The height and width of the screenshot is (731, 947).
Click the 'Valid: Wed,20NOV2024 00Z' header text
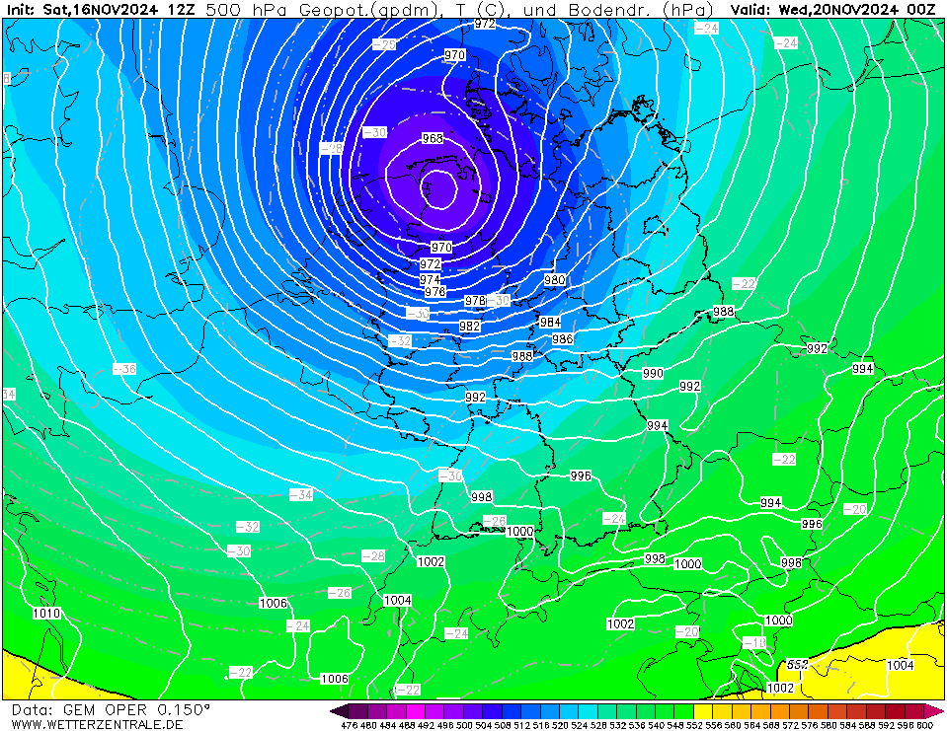(832, 10)
